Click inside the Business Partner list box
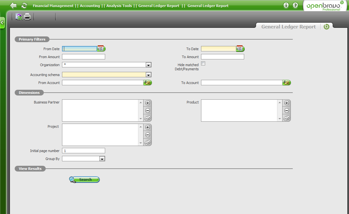Image resolution: width=349 pixels, height=214 pixels. 100,111
